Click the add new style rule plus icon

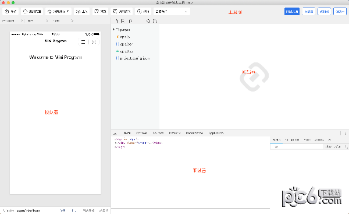(x=346, y=146)
